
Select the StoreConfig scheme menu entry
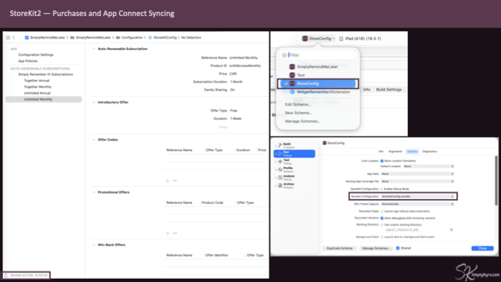[x=318, y=84]
